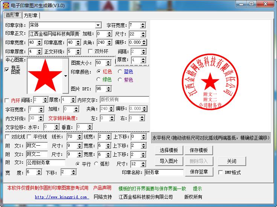Select the 紫色 seal color

click(x=120, y=79)
